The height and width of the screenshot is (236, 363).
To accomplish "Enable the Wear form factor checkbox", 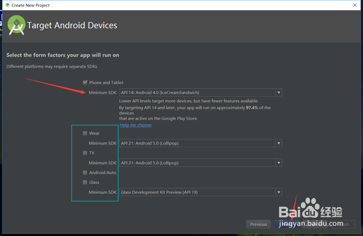I will point(85,133).
